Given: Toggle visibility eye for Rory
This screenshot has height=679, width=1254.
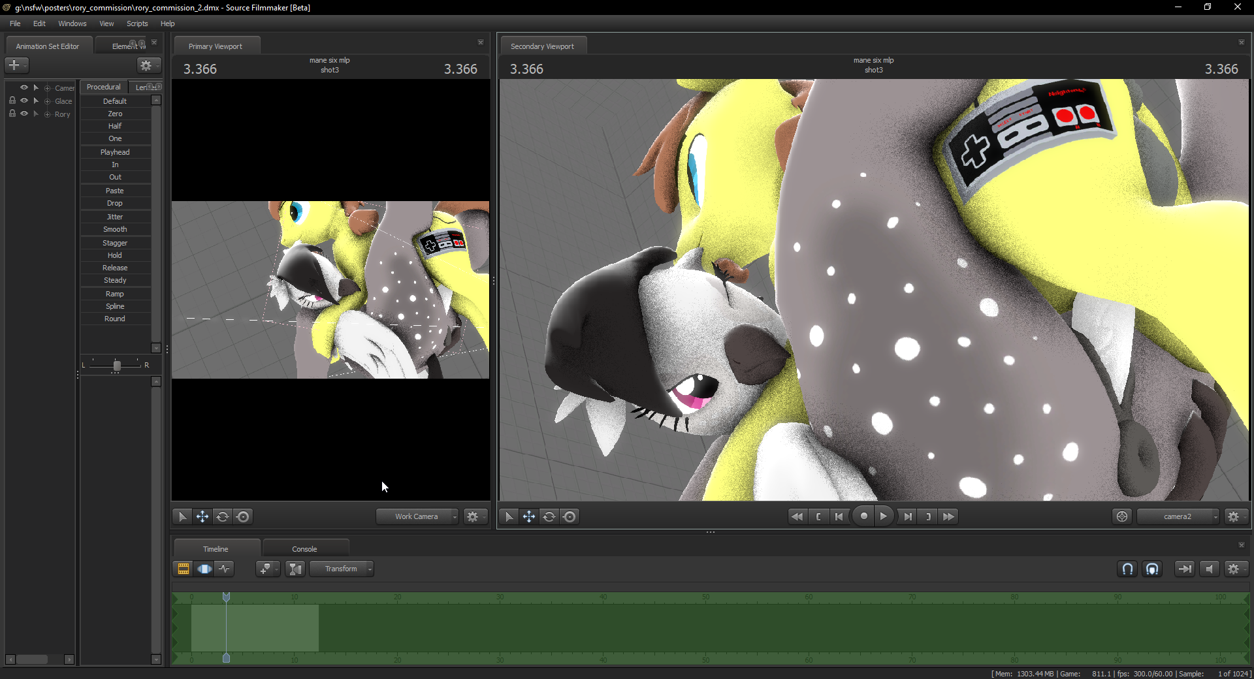Looking at the screenshot, I should (x=24, y=114).
